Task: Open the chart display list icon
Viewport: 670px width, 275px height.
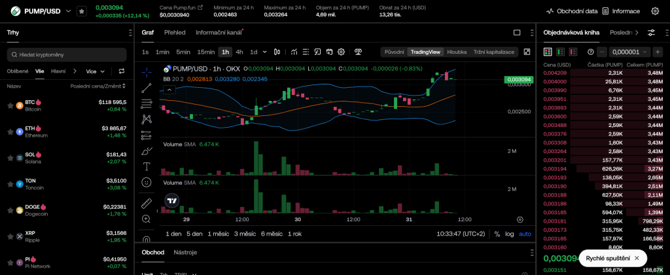Action: point(306,52)
